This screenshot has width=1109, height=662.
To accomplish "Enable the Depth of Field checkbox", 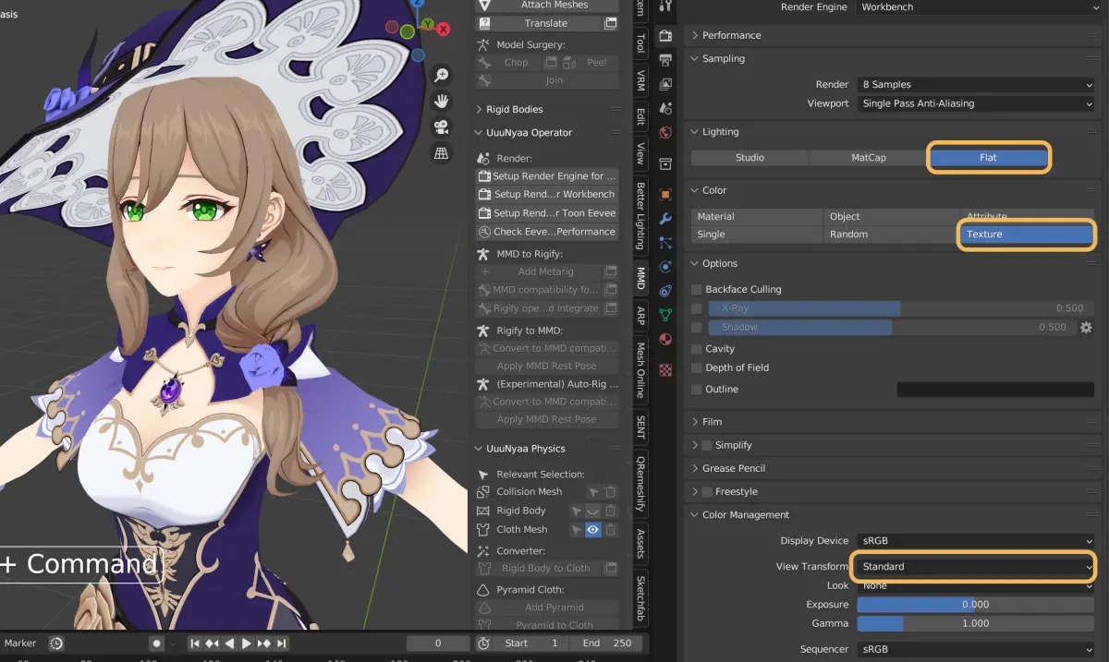I will coord(697,367).
